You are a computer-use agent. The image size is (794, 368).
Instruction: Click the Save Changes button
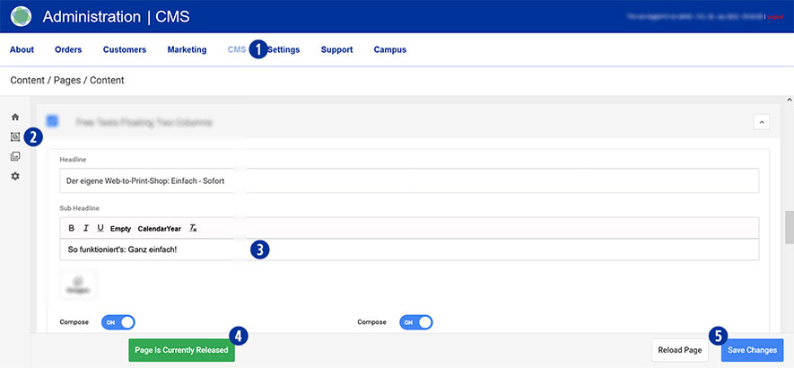point(752,350)
